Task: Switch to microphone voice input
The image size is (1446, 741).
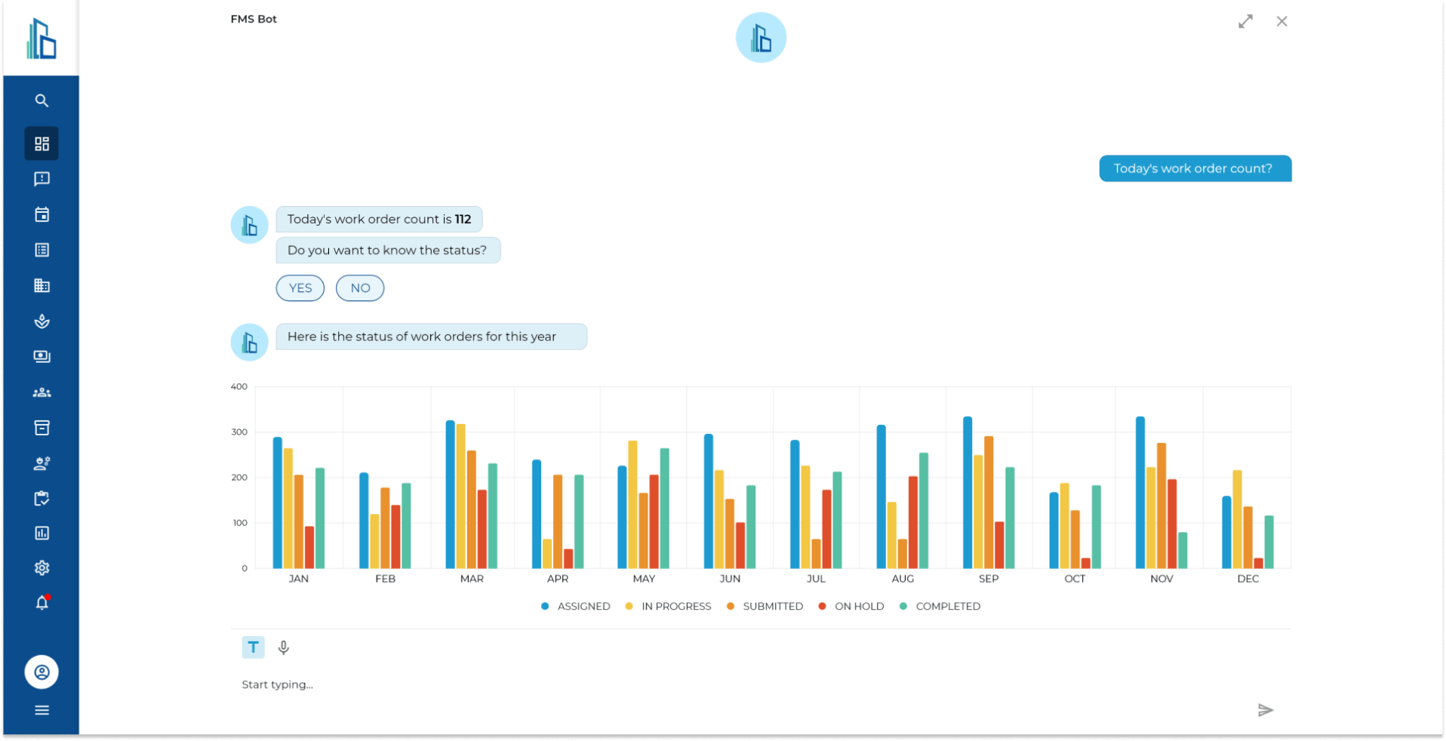Action: (x=284, y=647)
